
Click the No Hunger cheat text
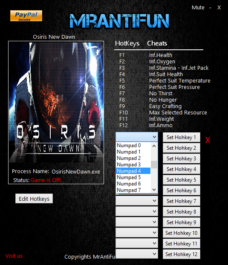pos(163,100)
